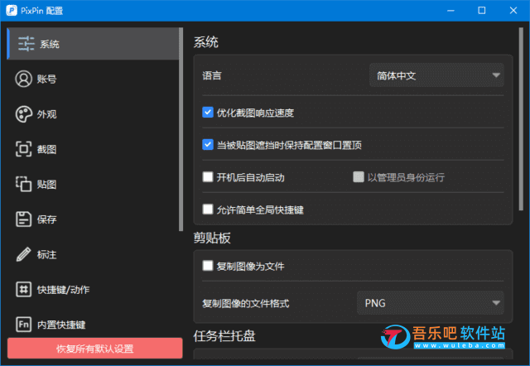Open the 复制图像的文件格式 PNG dropdown

(431, 303)
